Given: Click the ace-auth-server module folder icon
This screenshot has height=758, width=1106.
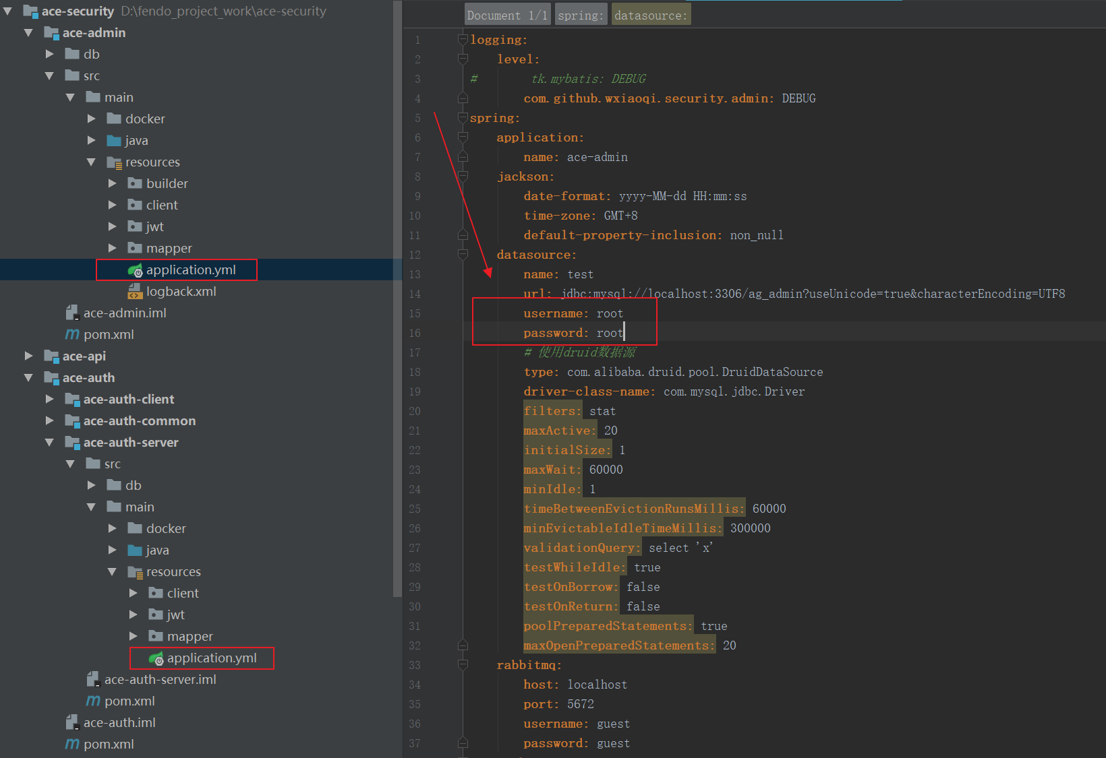Looking at the screenshot, I should click(72, 443).
